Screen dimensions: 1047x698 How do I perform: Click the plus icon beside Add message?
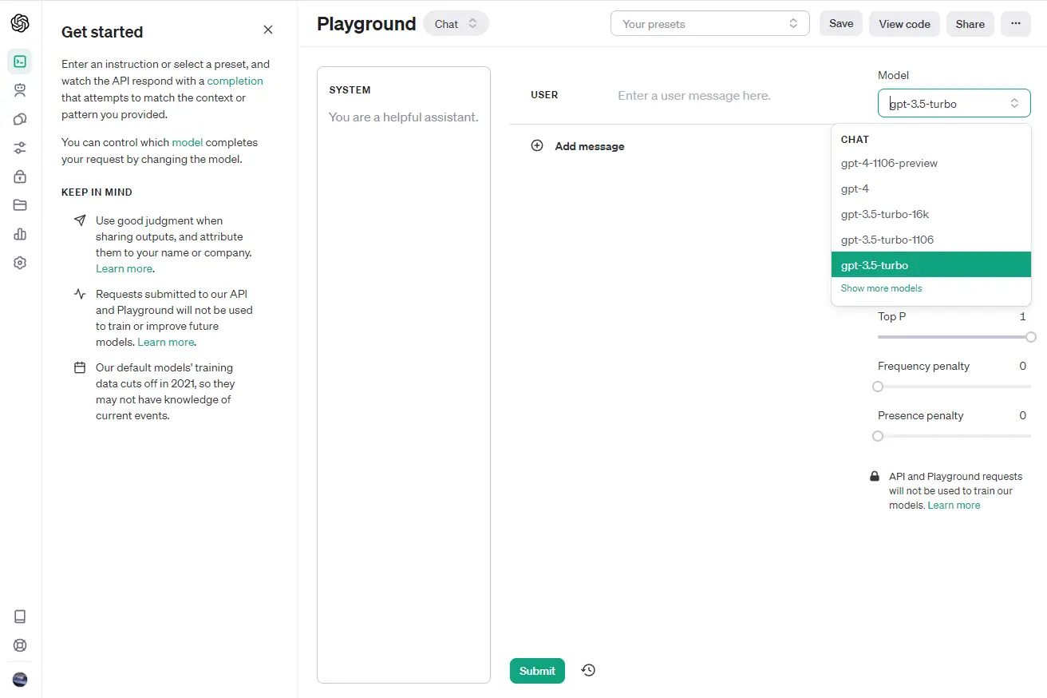click(x=537, y=146)
